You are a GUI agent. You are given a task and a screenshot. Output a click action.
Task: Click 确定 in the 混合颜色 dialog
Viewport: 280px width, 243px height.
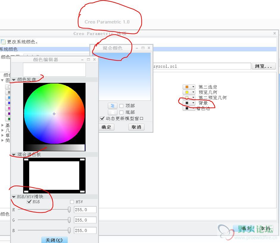[x=106, y=127]
